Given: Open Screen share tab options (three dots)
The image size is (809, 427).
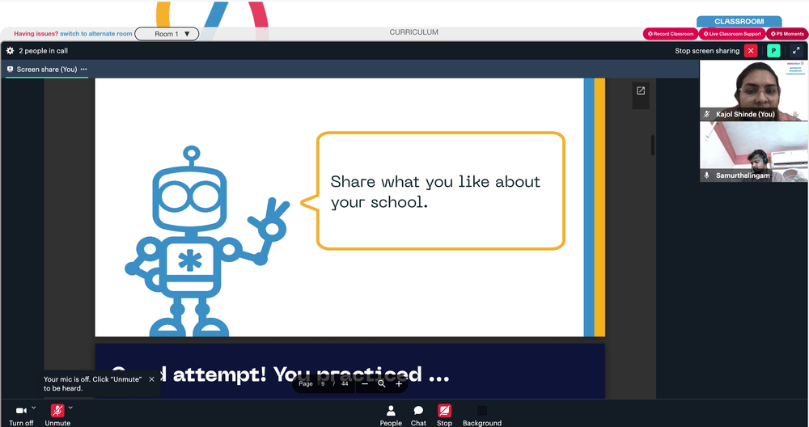Looking at the screenshot, I should (x=83, y=69).
